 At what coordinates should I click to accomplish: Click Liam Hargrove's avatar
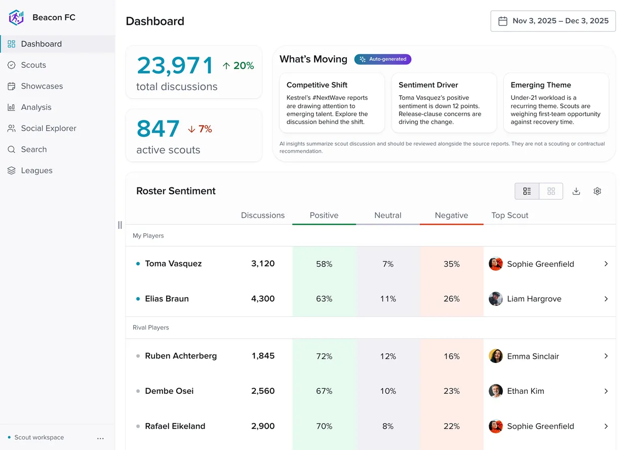tap(496, 299)
